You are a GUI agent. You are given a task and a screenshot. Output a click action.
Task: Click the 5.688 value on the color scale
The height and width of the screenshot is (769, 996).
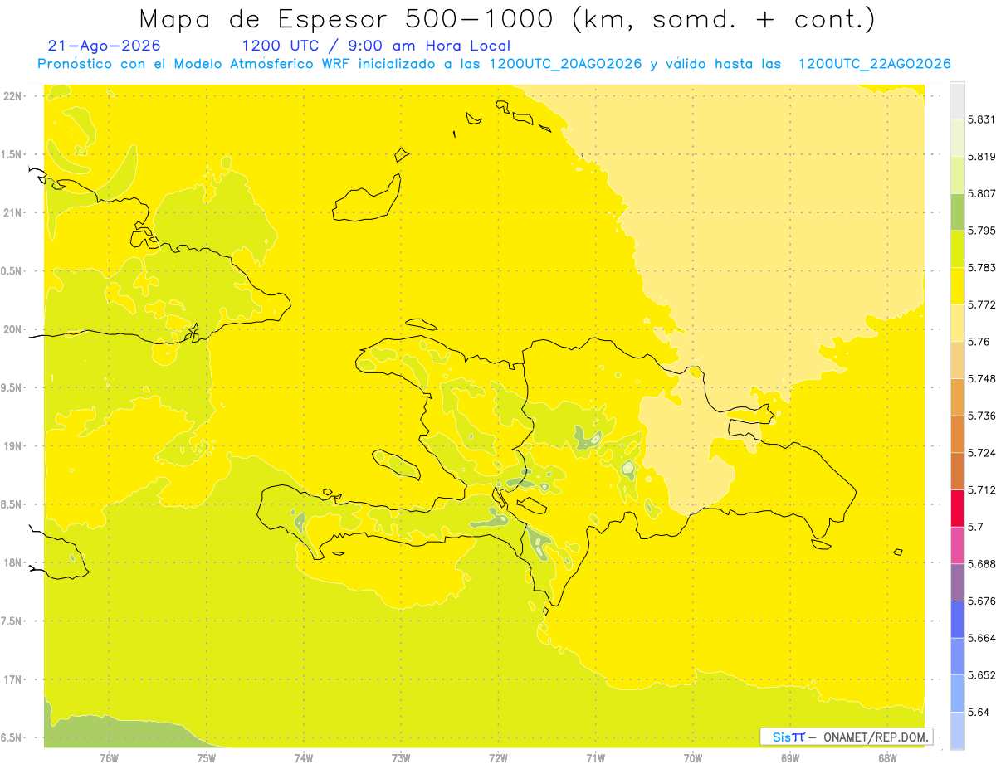point(981,564)
